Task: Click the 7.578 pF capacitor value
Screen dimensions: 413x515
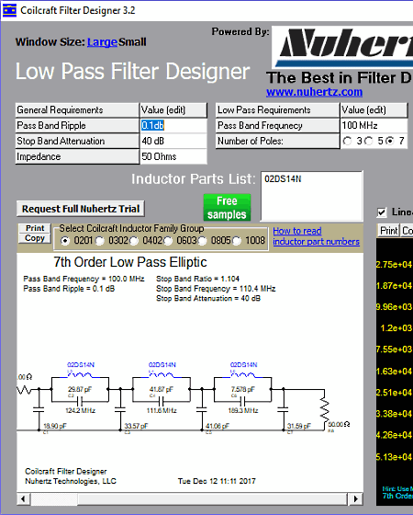Action: [243, 389]
